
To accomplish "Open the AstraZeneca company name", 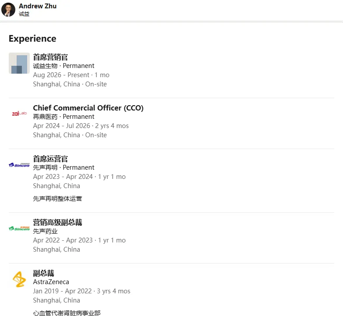I will [51, 282].
